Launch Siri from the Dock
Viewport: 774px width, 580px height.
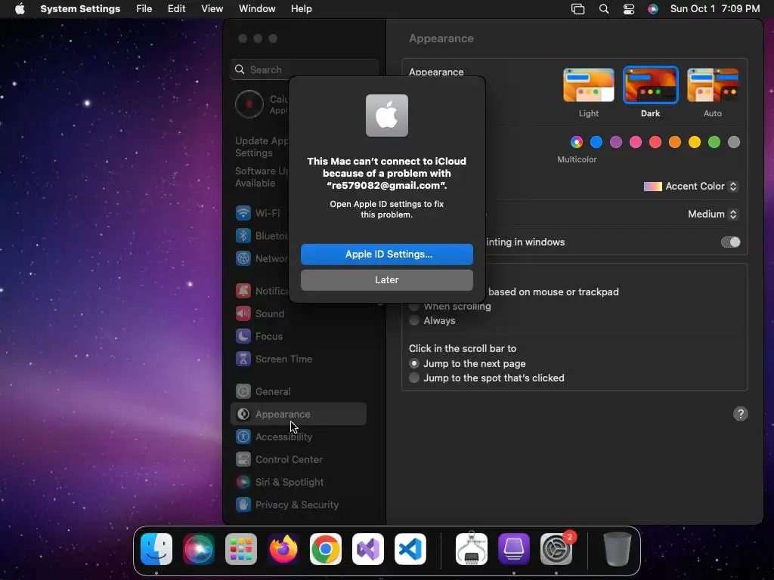(199, 549)
